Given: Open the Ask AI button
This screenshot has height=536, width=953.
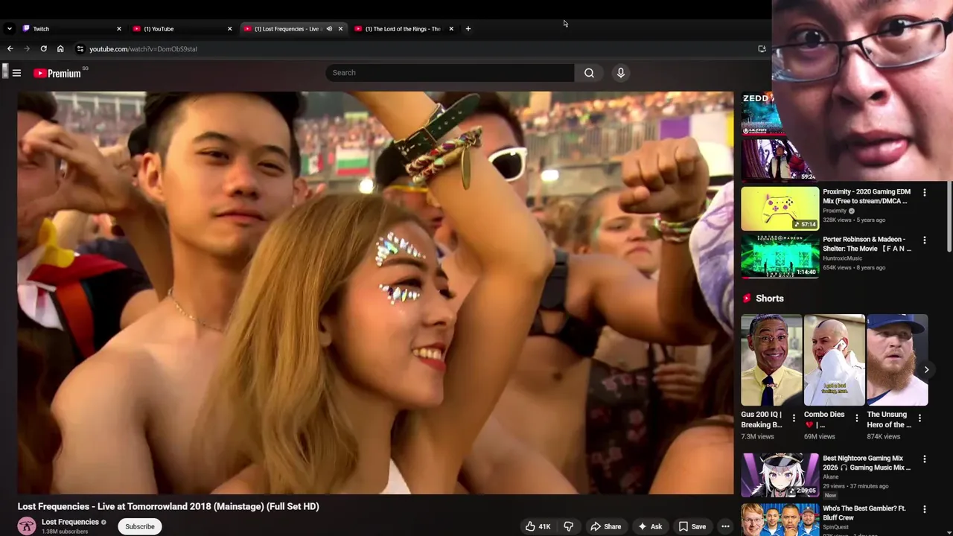Looking at the screenshot, I should pyautogui.click(x=649, y=526).
